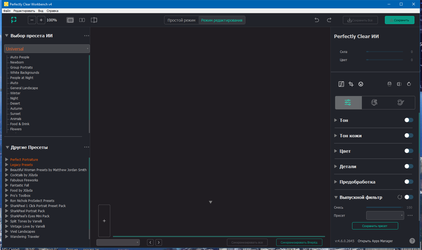Enable the Предобработка switch

pyautogui.click(x=409, y=182)
